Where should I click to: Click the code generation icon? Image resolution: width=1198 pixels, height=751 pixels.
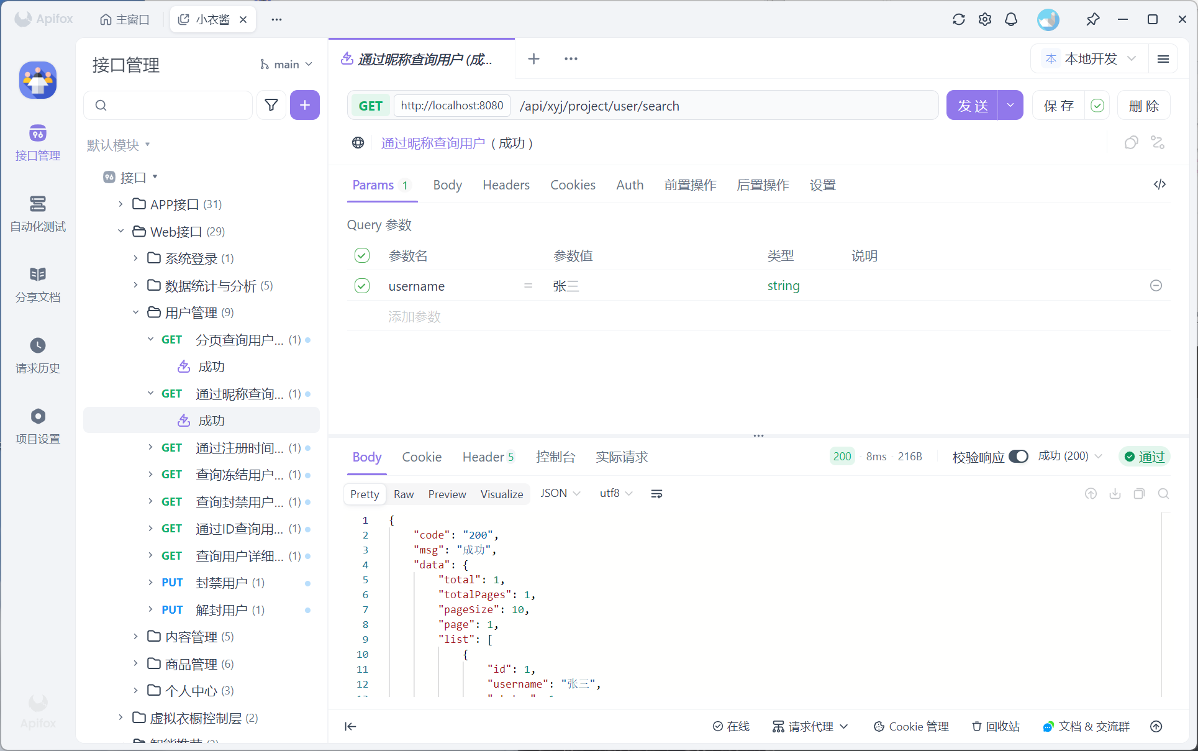[x=1159, y=184]
